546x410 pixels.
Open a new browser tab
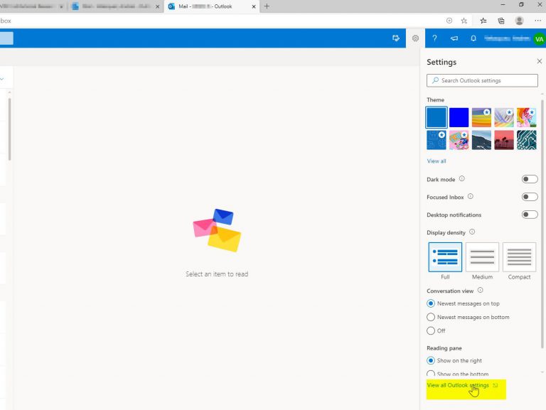coord(267,6)
